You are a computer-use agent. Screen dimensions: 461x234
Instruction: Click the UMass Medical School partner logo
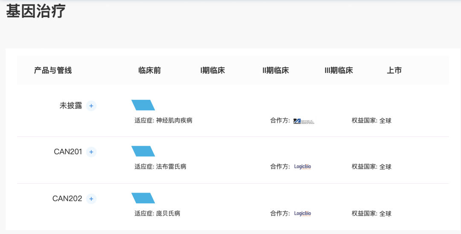point(305,121)
